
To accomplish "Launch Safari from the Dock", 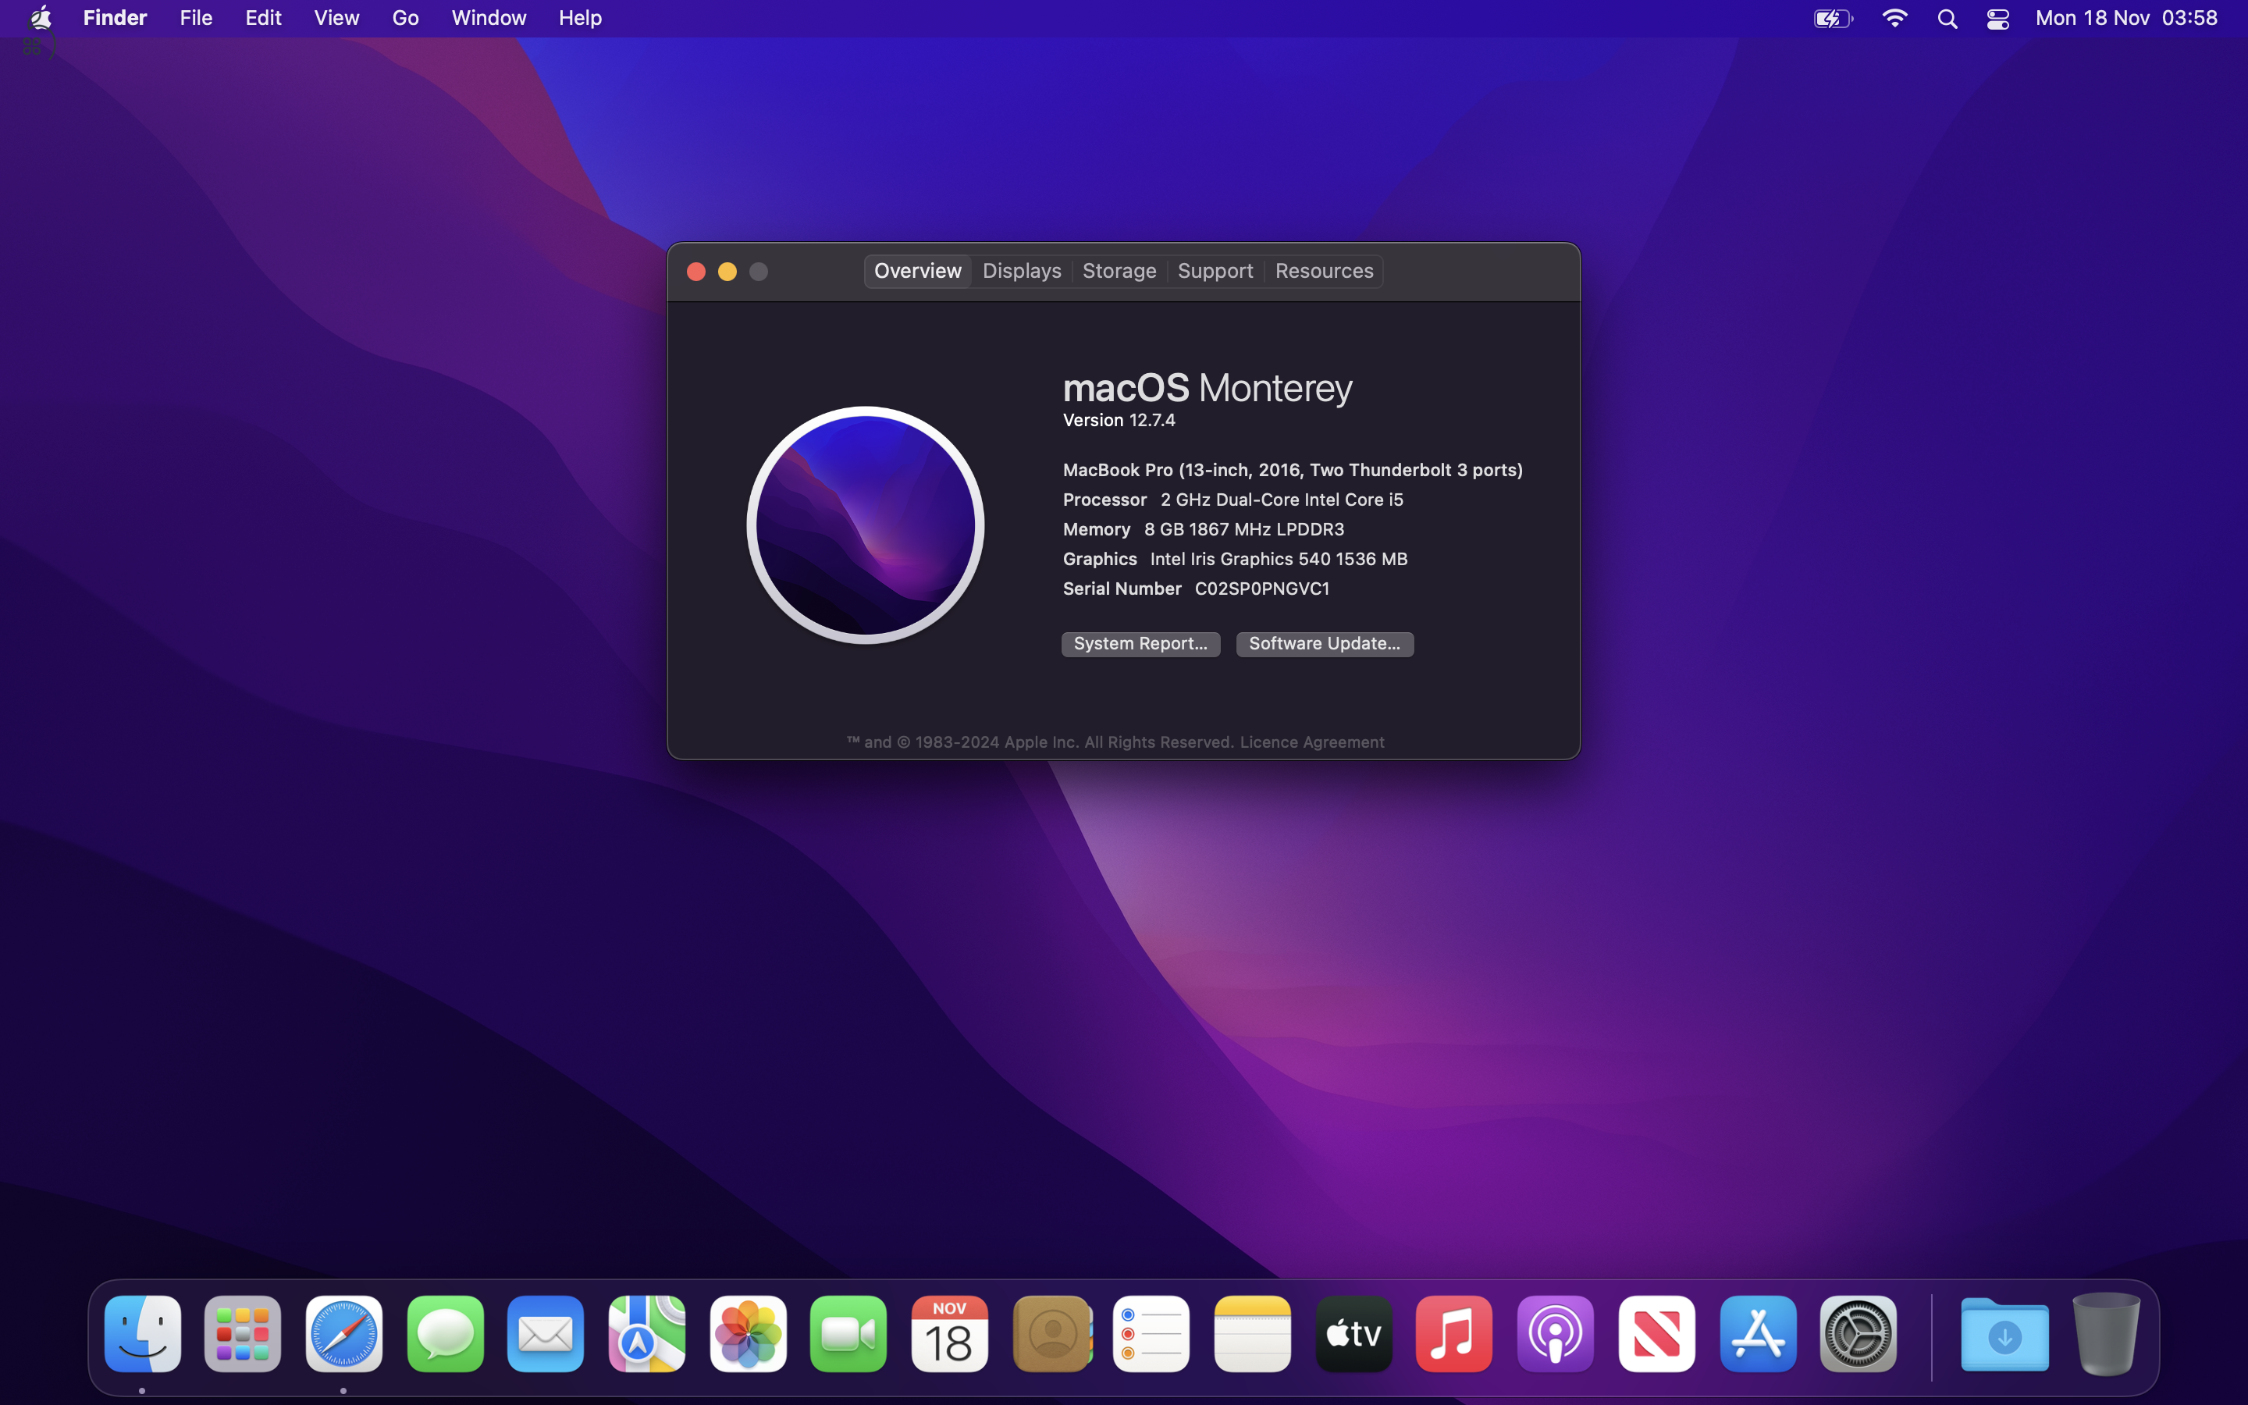I will 343,1333.
